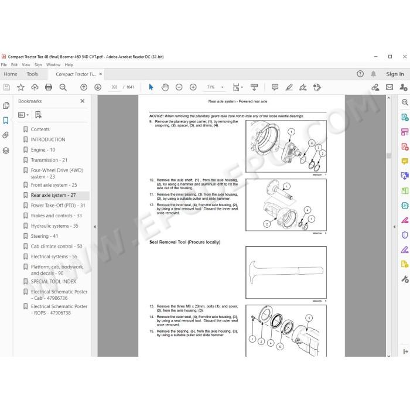Zoom in with plus icon

(193, 87)
